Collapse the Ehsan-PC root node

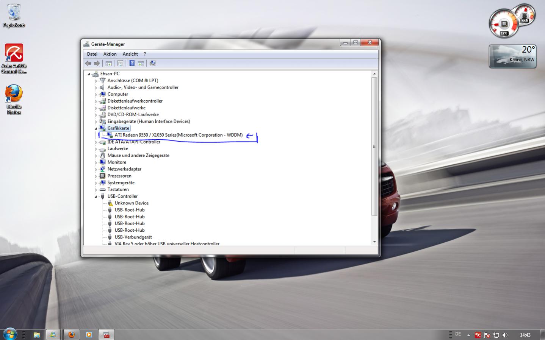[89, 74]
